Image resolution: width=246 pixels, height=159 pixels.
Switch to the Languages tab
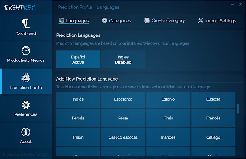point(74,20)
